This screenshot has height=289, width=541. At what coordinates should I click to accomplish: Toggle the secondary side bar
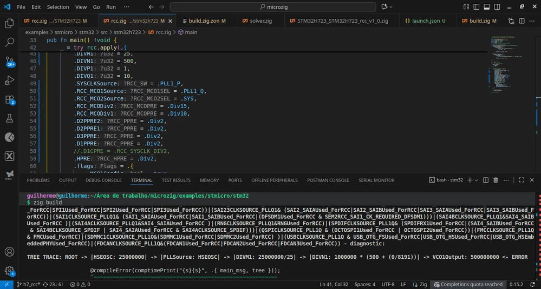(497, 7)
